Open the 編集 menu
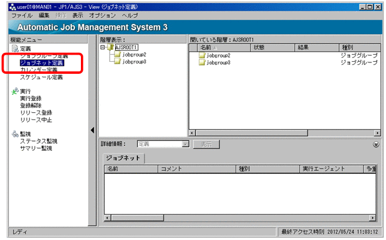 pos(44,16)
